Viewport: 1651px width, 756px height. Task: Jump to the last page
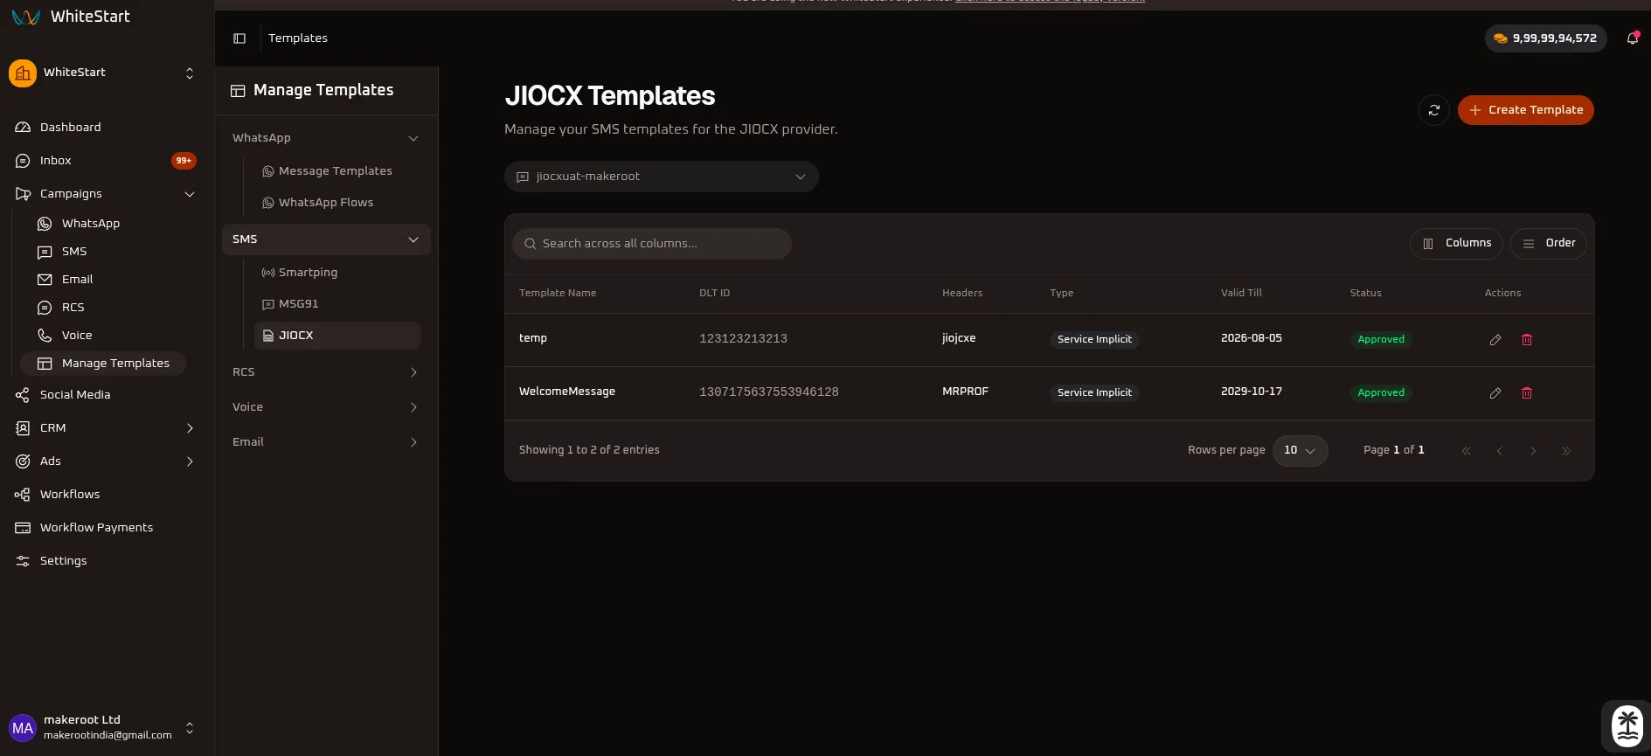point(1566,451)
